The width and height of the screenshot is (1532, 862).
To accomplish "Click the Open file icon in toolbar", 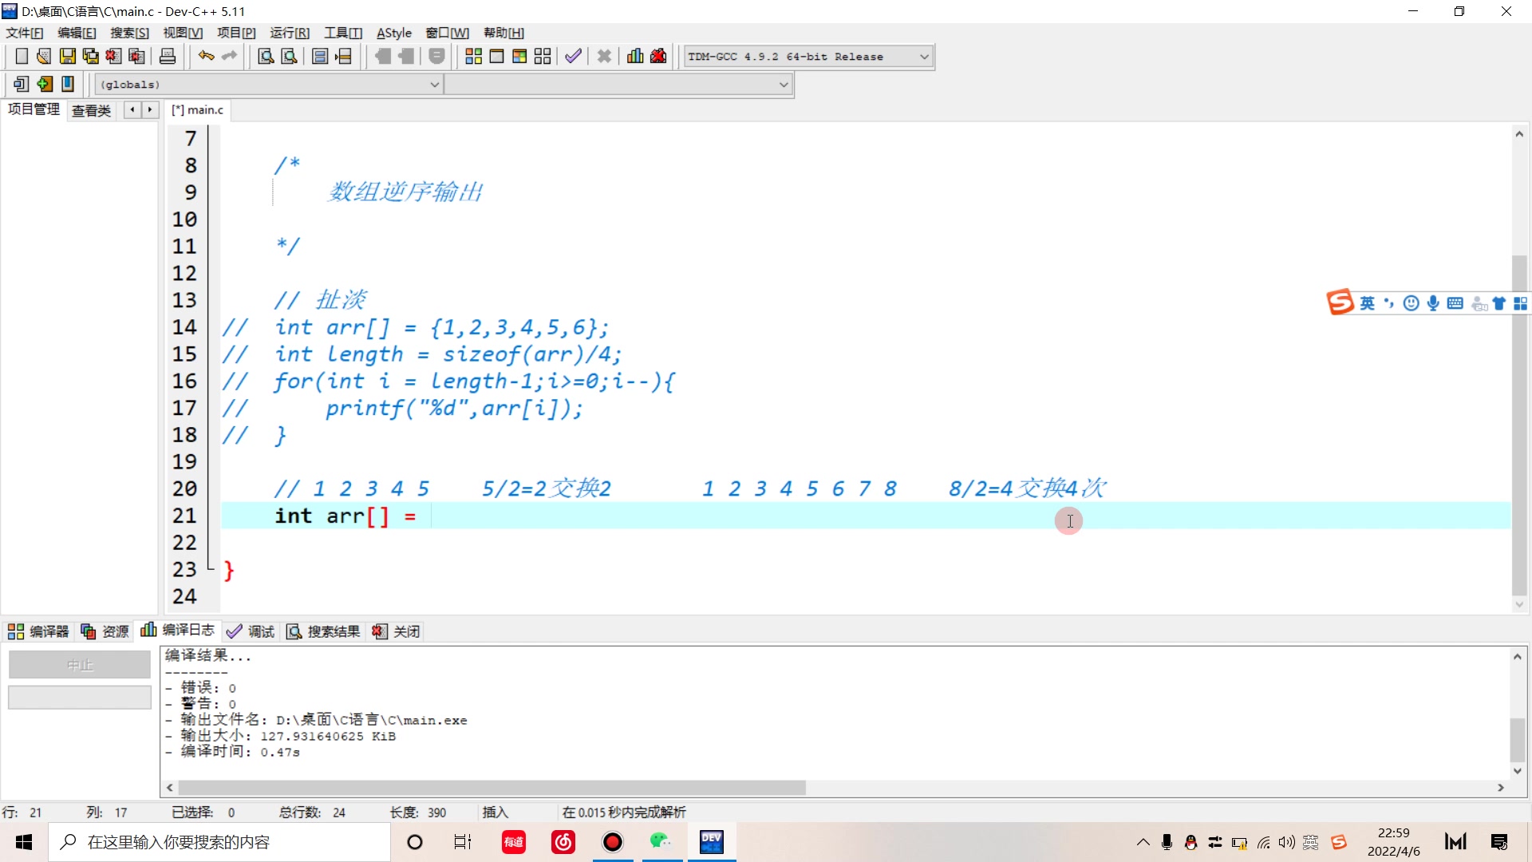I will pyautogui.click(x=44, y=57).
